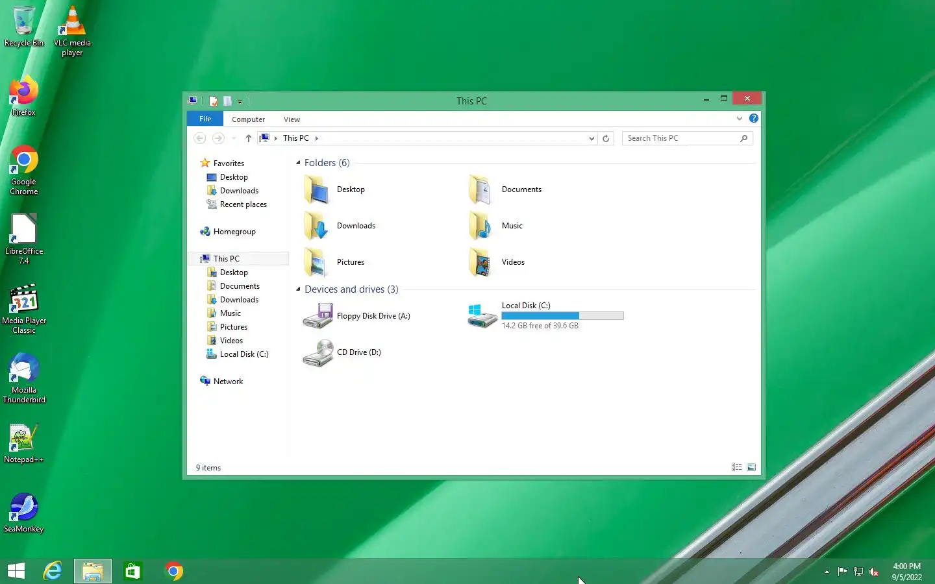Image resolution: width=935 pixels, height=584 pixels.
Task: Select the Music folder in Folders group
Action: 496,226
